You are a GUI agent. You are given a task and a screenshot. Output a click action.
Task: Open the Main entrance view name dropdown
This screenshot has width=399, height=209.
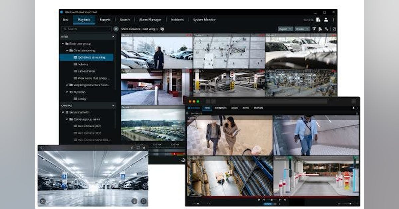coord(140,29)
